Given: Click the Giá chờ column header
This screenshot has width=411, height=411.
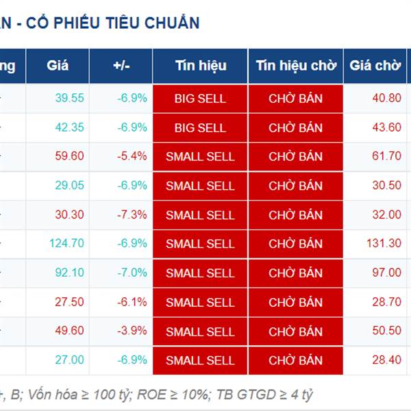Looking at the screenshot, I should coord(375,66).
